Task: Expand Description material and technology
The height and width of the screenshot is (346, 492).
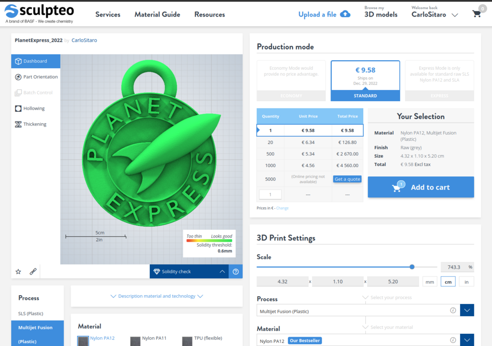Action: tap(157, 296)
